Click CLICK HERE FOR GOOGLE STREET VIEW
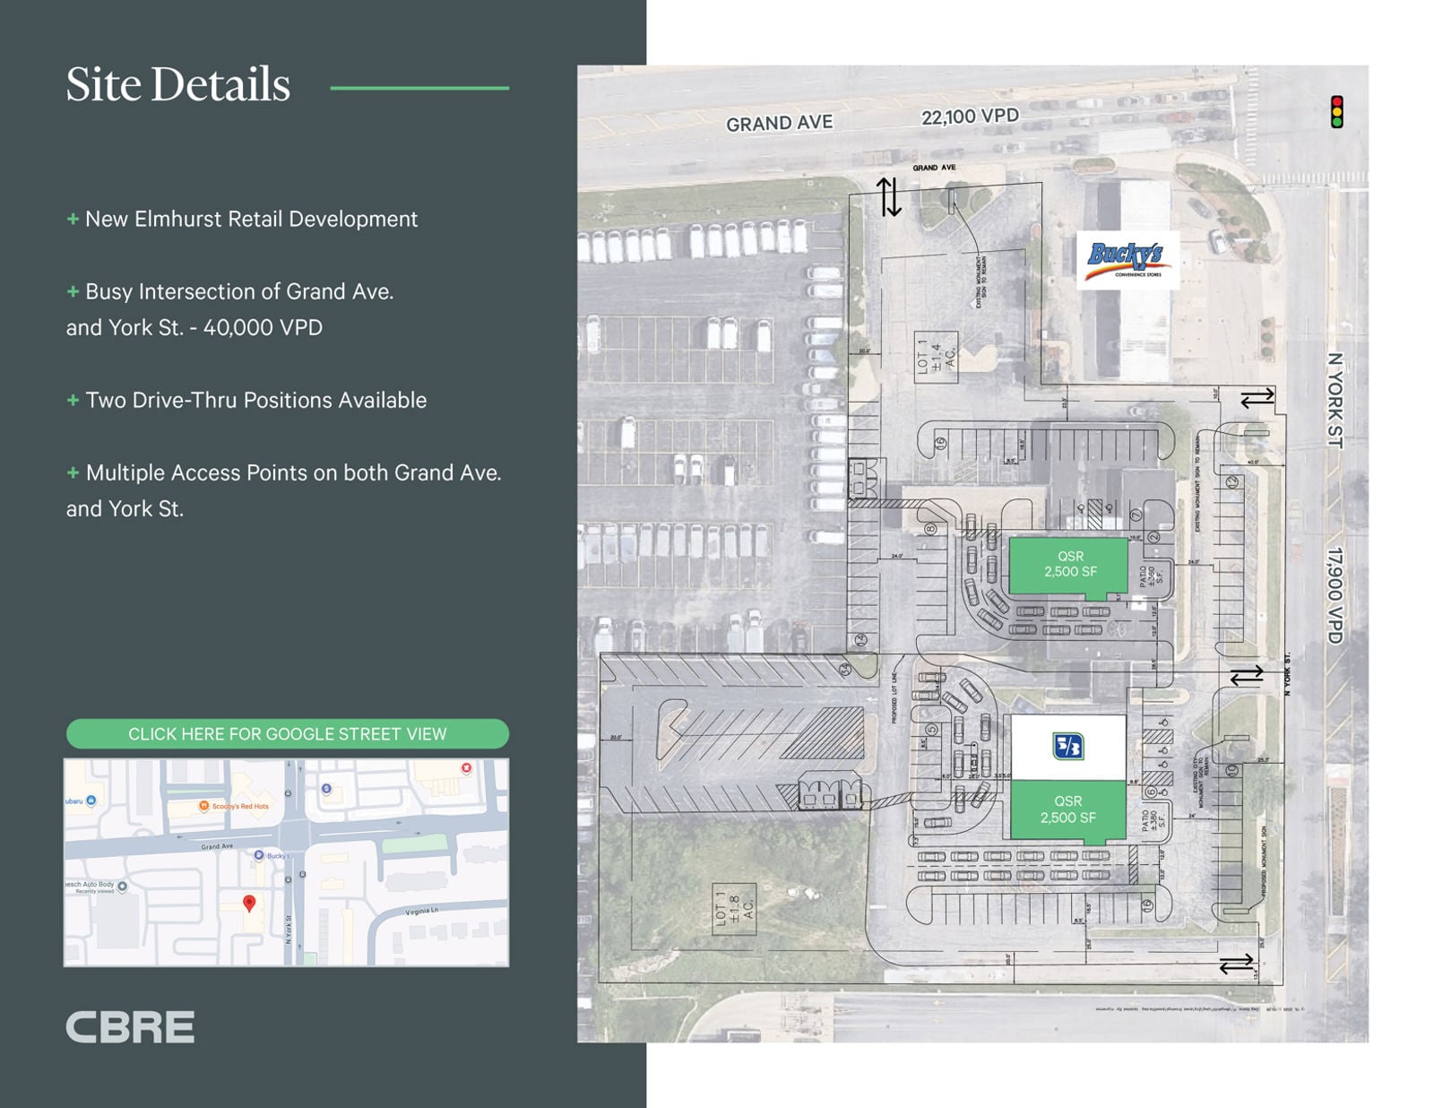The width and height of the screenshot is (1434, 1108). click(287, 732)
